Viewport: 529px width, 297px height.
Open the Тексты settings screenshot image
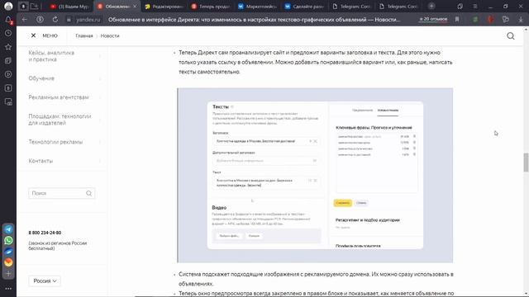pos(315,176)
